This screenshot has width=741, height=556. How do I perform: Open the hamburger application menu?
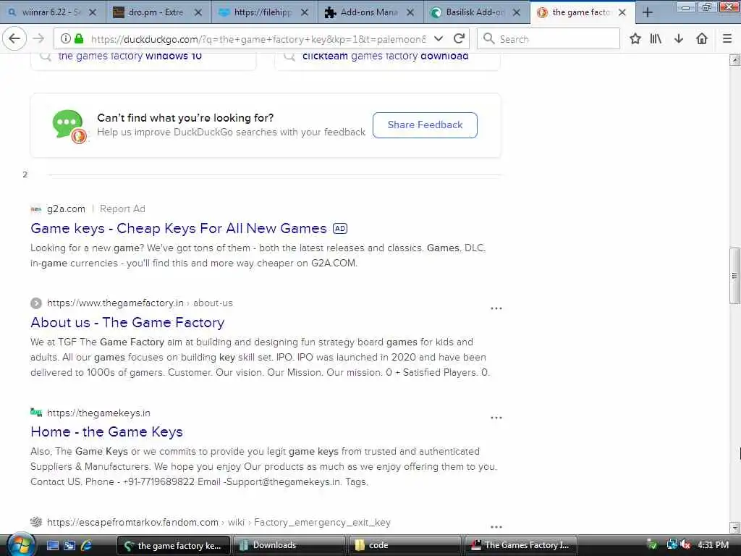(727, 39)
